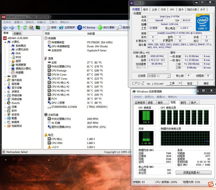Click the green monitor diagnostics toolbar icon
Screen dimensions: 216x190
[x=38, y=28]
